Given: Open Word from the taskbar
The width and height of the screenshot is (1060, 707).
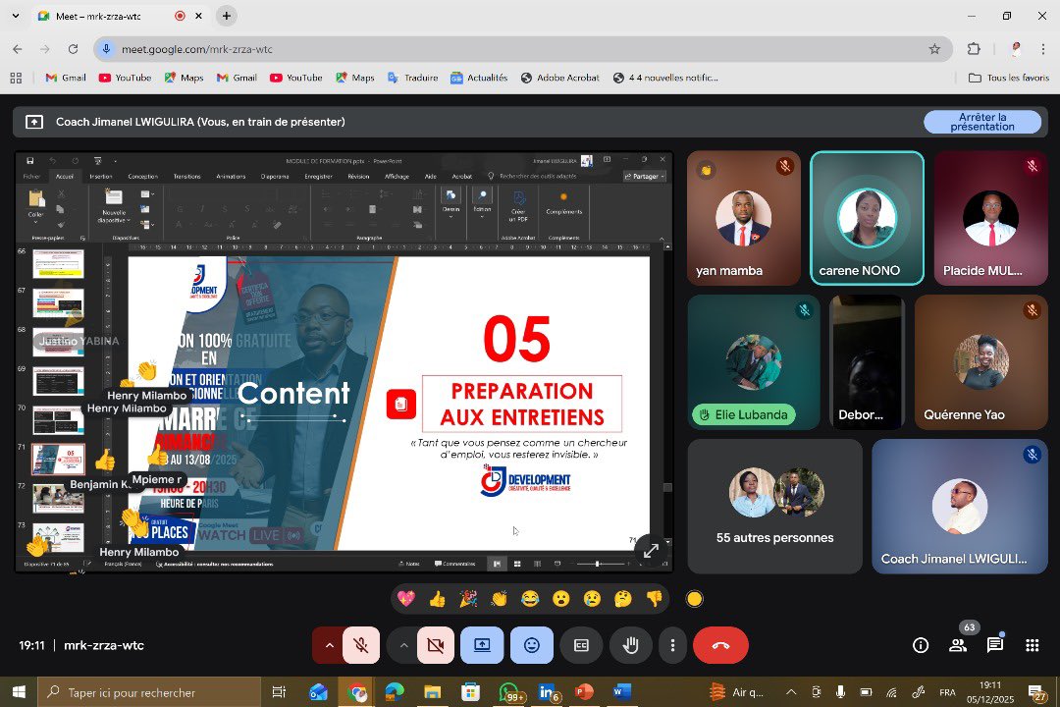Looking at the screenshot, I should pyautogui.click(x=621, y=692).
